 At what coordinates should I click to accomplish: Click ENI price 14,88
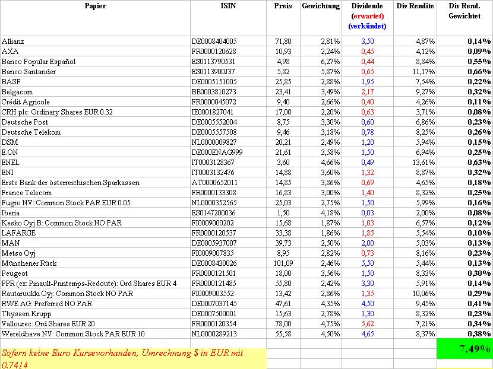tap(283, 172)
